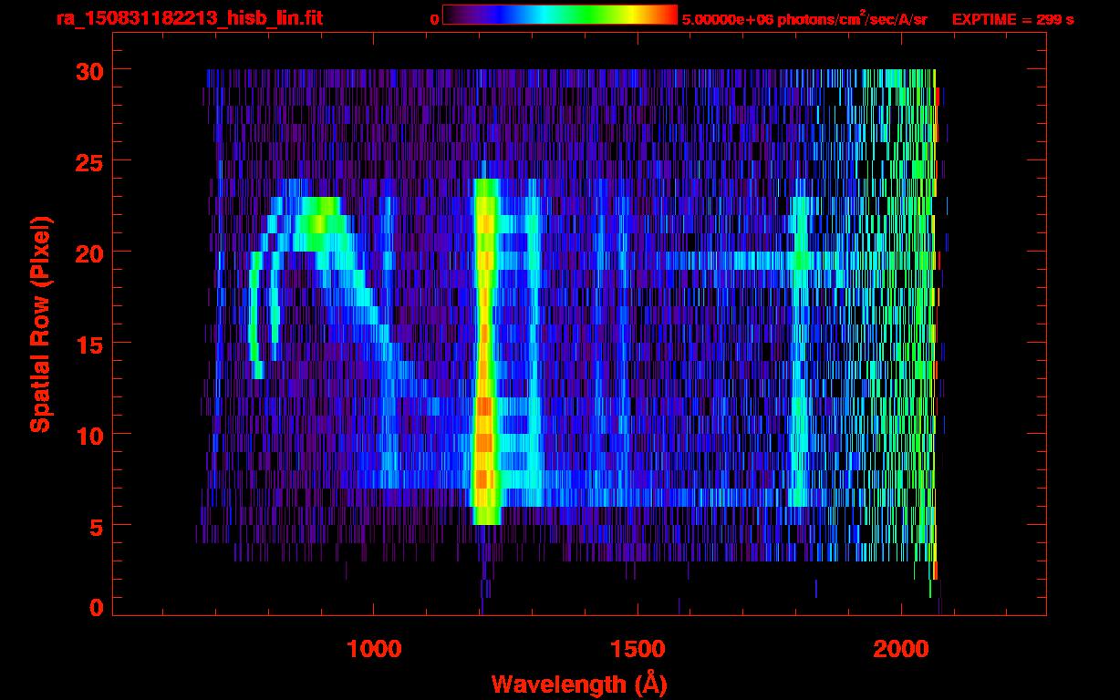Click the EXPTIME = 299 s text
Screen dimensions: 1120x700
(x=1012, y=19)
